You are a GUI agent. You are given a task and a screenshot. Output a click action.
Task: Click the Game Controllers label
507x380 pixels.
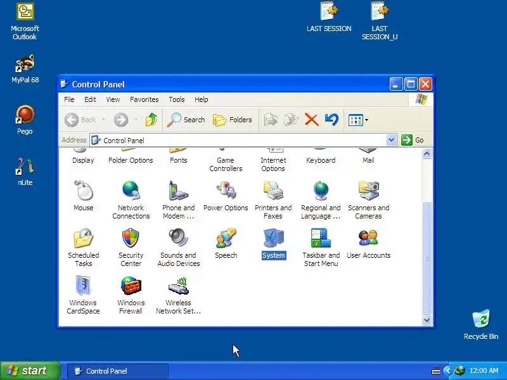tap(226, 165)
